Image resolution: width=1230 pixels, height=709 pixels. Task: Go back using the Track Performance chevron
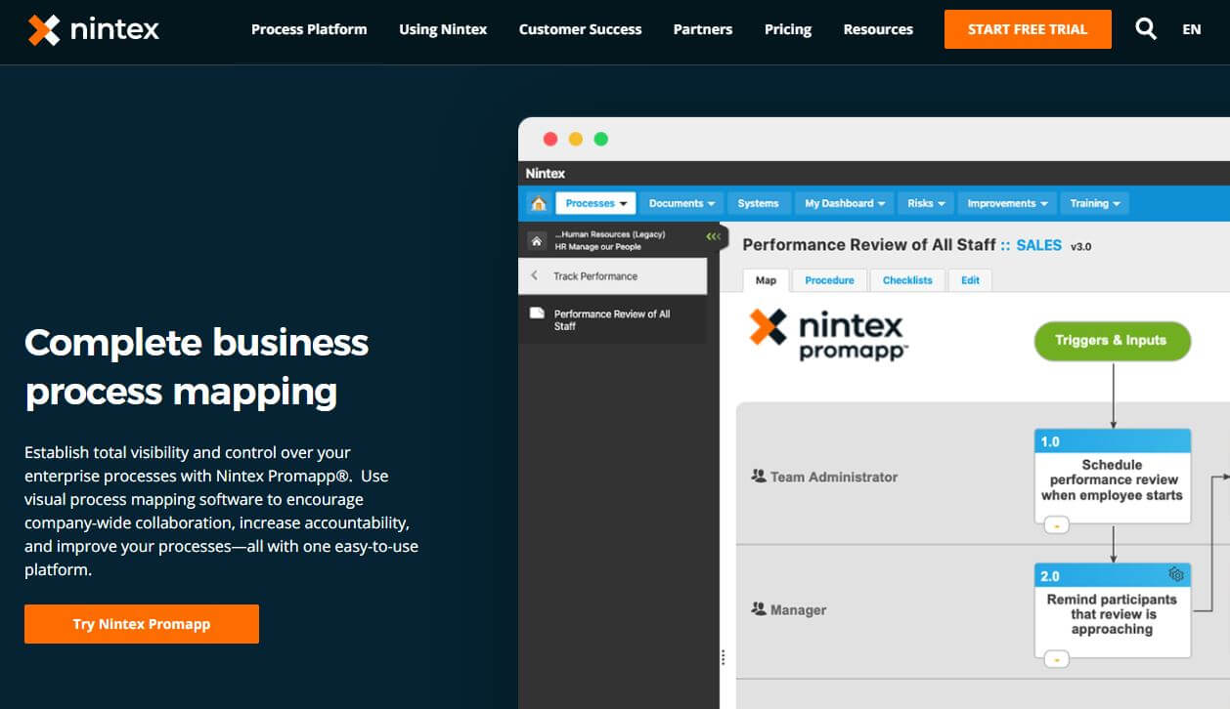(x=534, y=275)
